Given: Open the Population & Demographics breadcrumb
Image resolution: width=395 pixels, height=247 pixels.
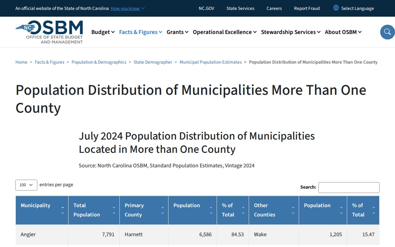Looking at the screenshot, I should 99,62.
